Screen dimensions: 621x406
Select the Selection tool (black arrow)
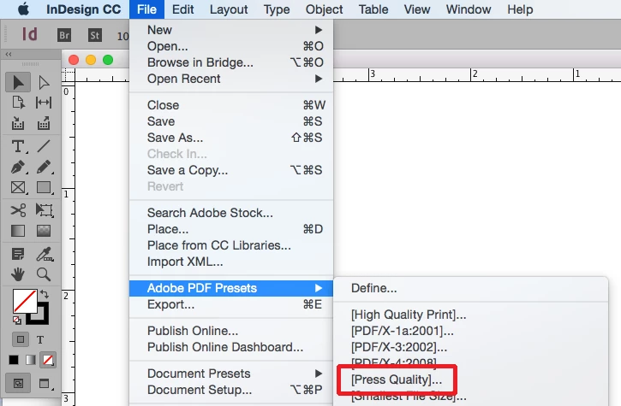tap(18, 82)
